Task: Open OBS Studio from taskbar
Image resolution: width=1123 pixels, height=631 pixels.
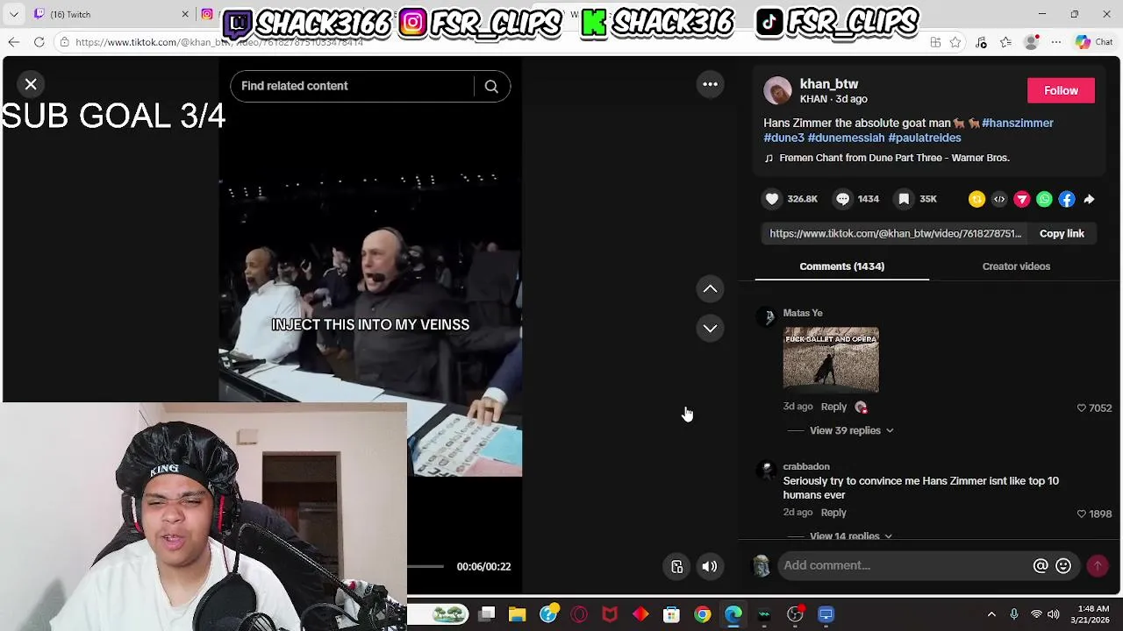Action: pyautogui.click(x=795, y=614)
